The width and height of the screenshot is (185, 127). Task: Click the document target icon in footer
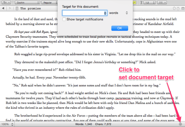(180, 124)
